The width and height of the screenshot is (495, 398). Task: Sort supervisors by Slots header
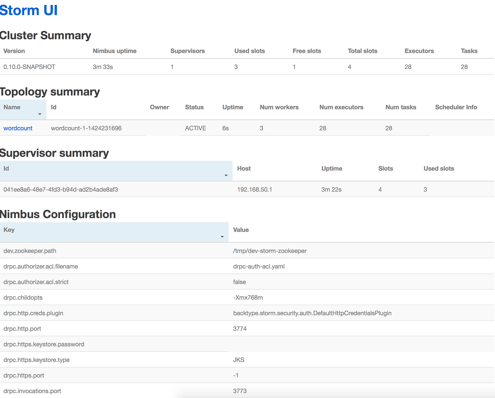pyautogui.click(x=385, y=168)
